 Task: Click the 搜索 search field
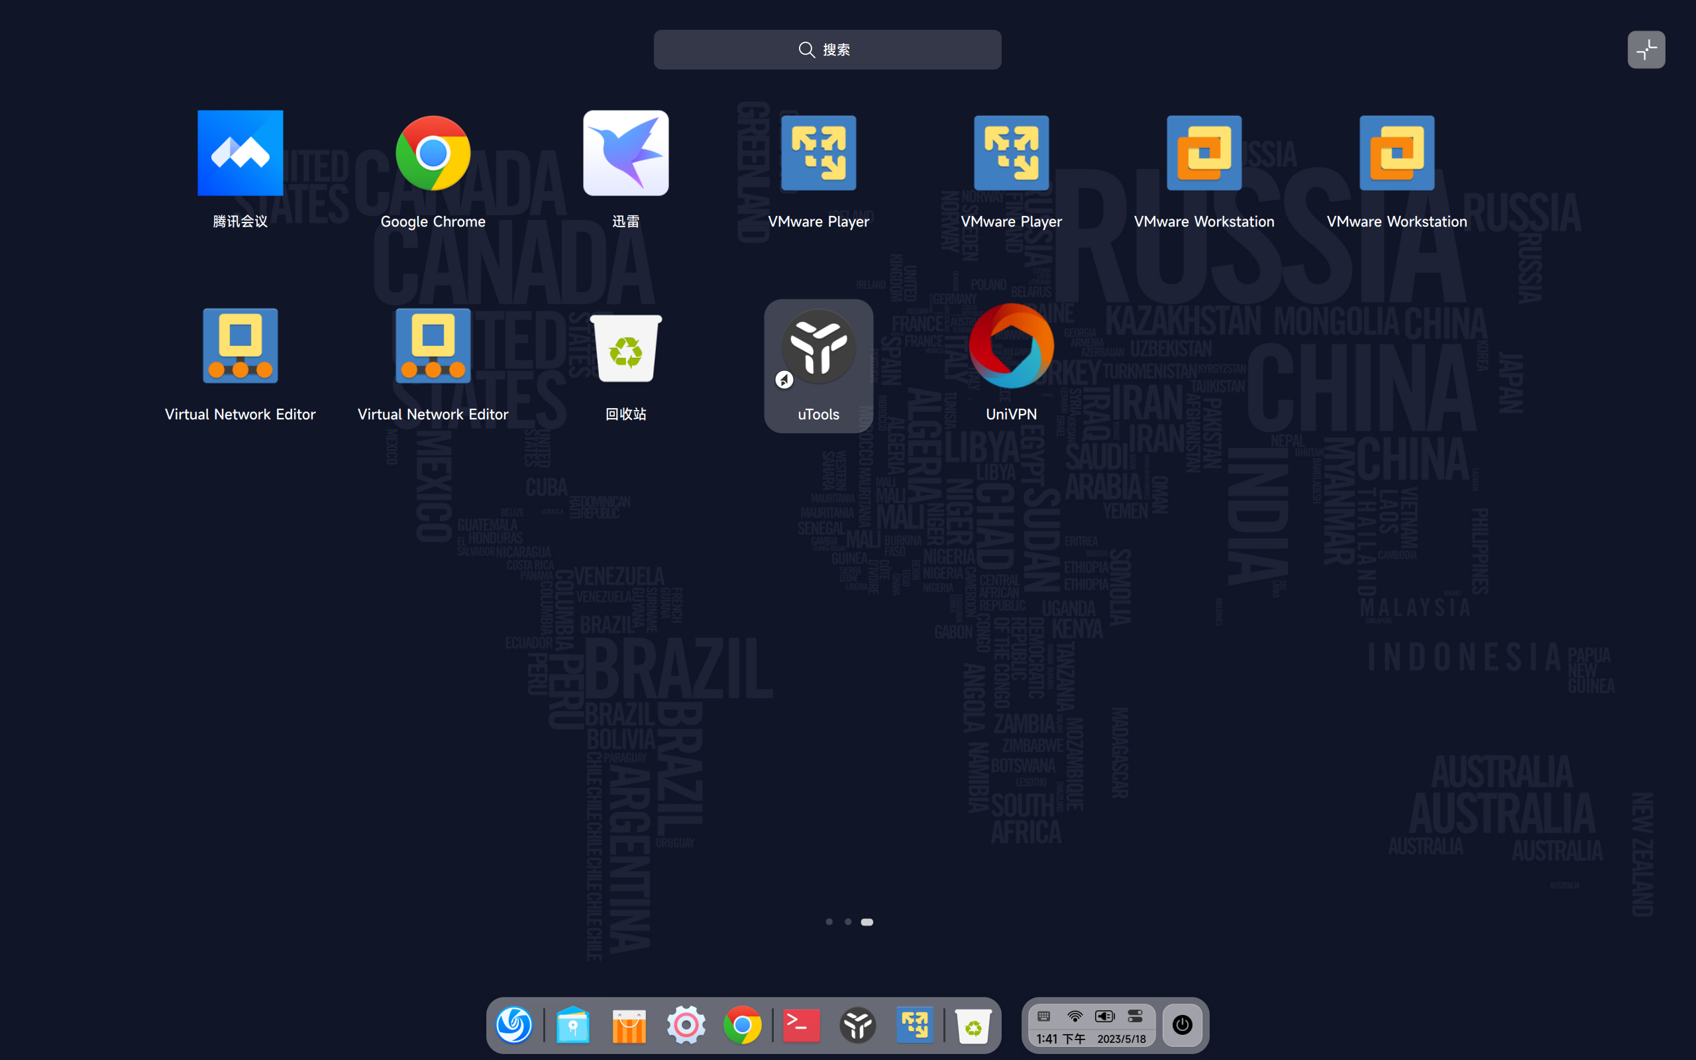[x=827, y=50]
